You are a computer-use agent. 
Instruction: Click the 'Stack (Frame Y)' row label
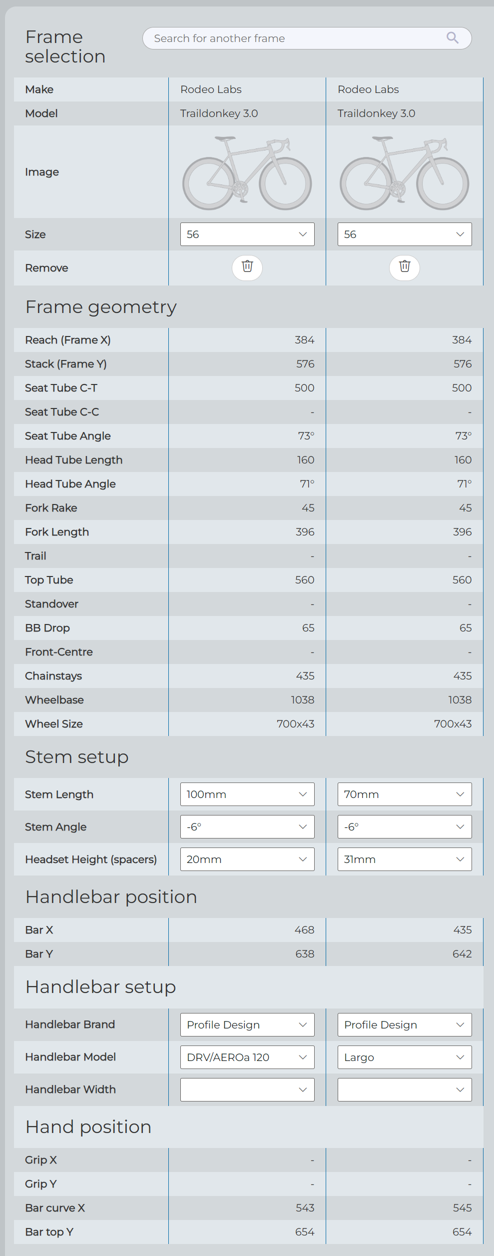tap(66, 364)
